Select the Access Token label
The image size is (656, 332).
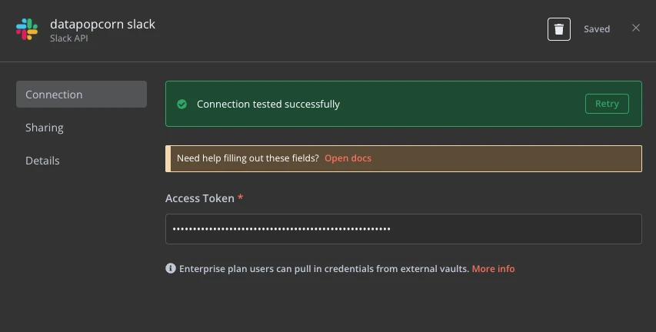pos(199,198)
